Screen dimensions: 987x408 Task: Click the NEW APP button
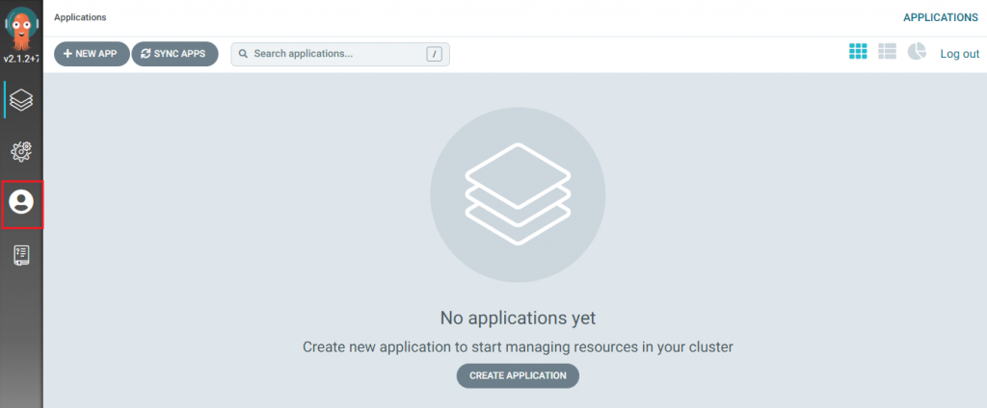(x=92, y=54)
